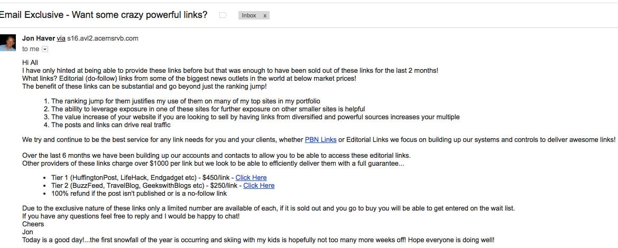Viewport: 618px width, 248px height.
Task: Click the "to me" recipient text
Action: pos(30,49)
